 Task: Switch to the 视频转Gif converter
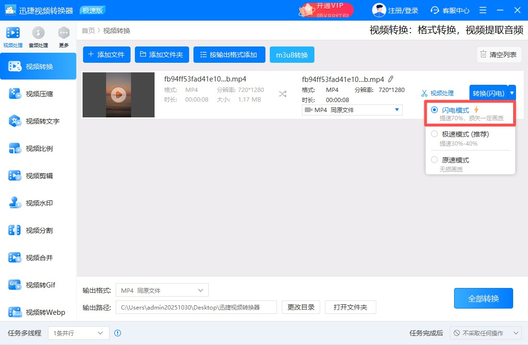click(x=38, y=285)
